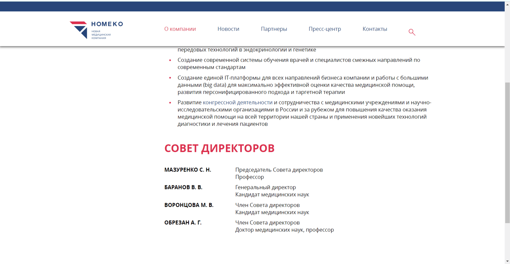Click the 'СОВЕТ ДИРЕКТОРОВ' heading
The image size is (510, 264).
click(220, 148)
